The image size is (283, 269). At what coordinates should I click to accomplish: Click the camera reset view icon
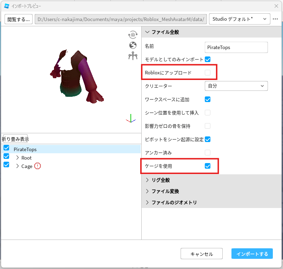133,35
